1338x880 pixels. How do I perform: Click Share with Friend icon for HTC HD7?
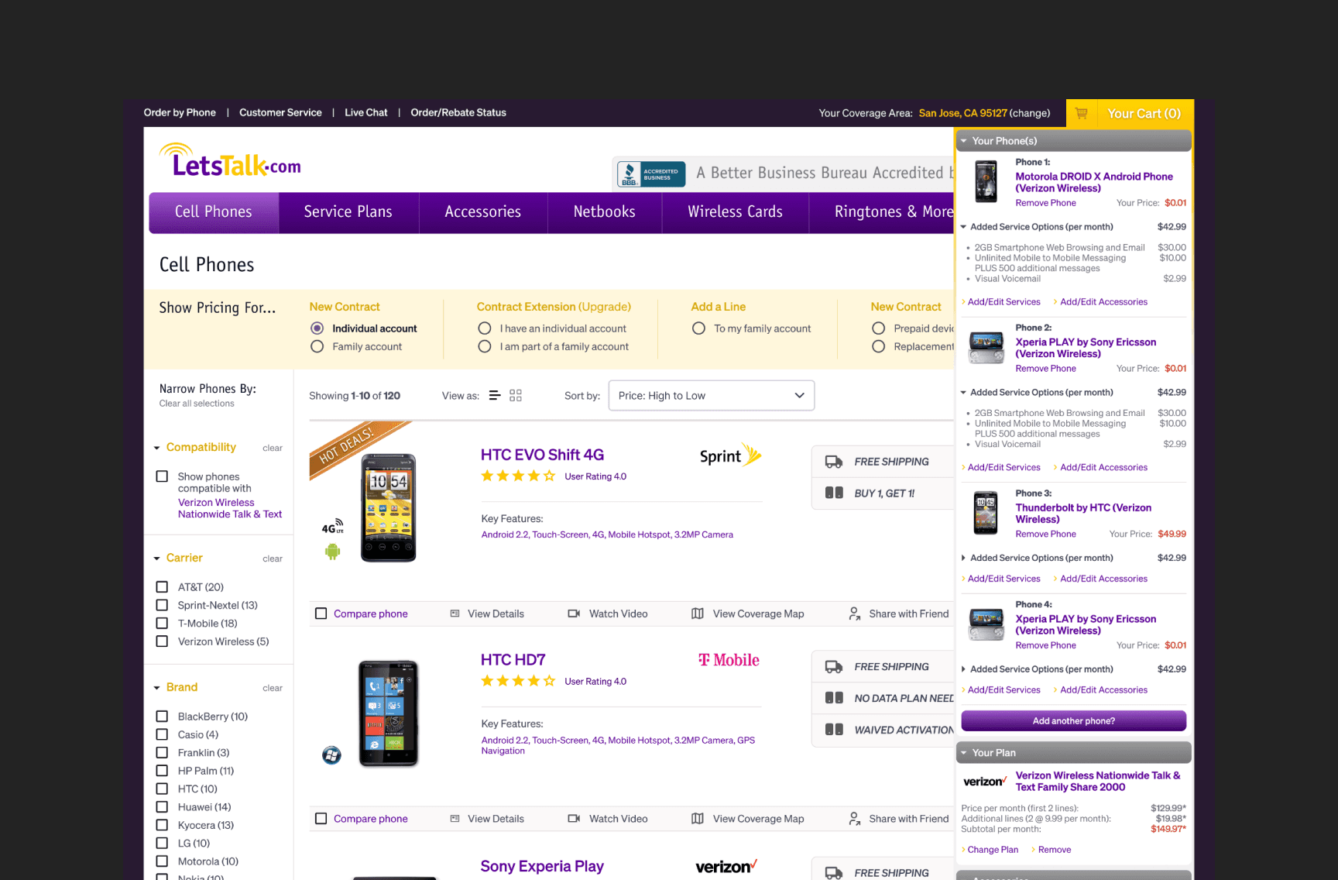[854, 819]
